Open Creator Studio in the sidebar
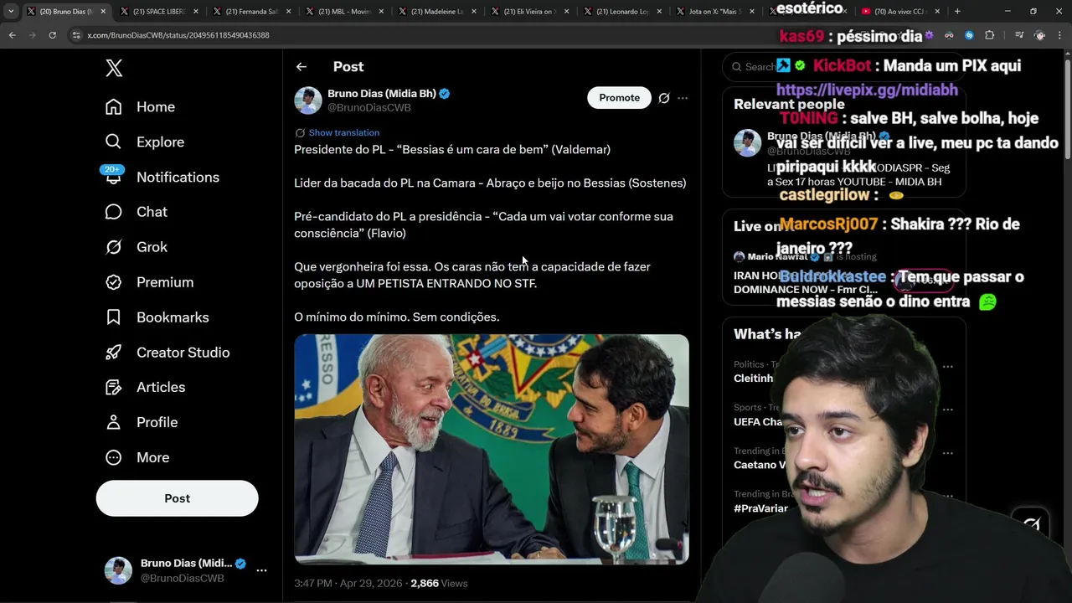 167,353
